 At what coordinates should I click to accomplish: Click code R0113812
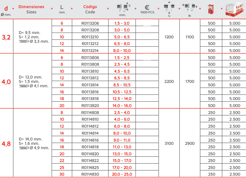(90, 78)
